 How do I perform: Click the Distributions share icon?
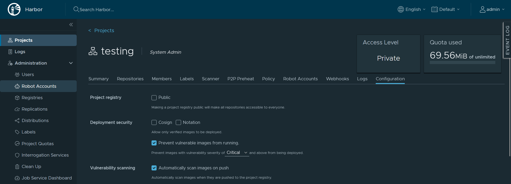[17, 121]
